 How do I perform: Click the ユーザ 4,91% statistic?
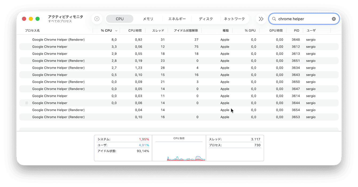click(x=123, y=145)
